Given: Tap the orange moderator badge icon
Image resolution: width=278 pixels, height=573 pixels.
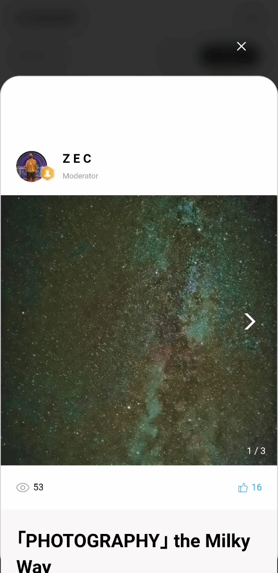Looking at the screenshot, I should [x=47, y=174].
